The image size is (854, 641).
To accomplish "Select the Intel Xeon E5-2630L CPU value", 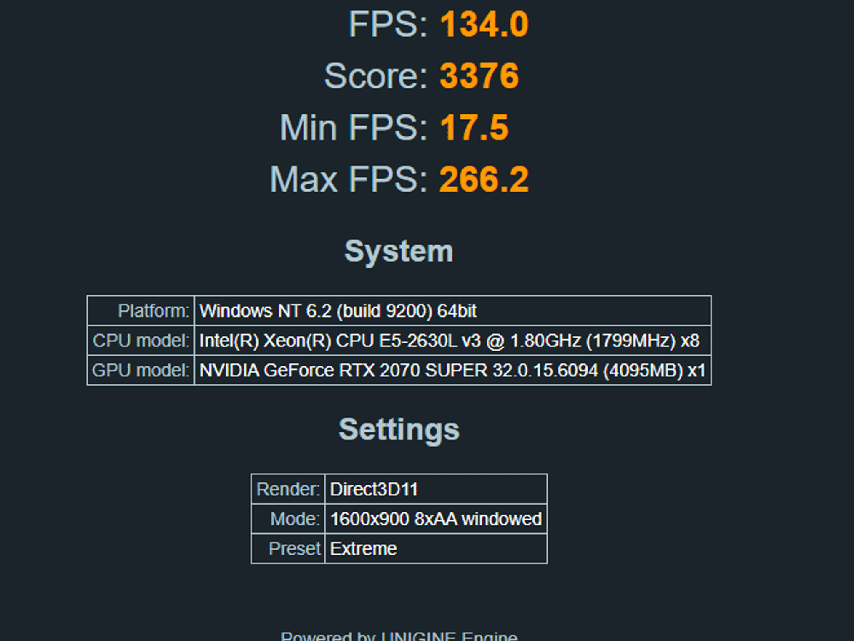I will pos(449,341).
